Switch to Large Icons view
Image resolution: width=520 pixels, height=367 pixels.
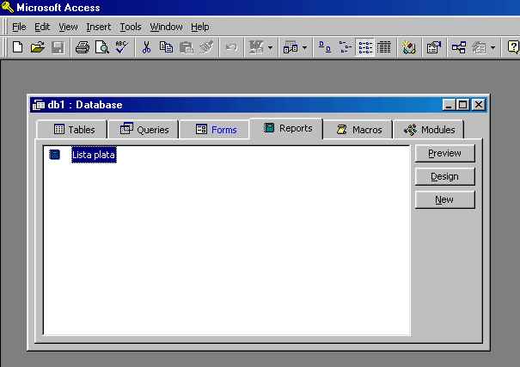click(x=325, y=48)
